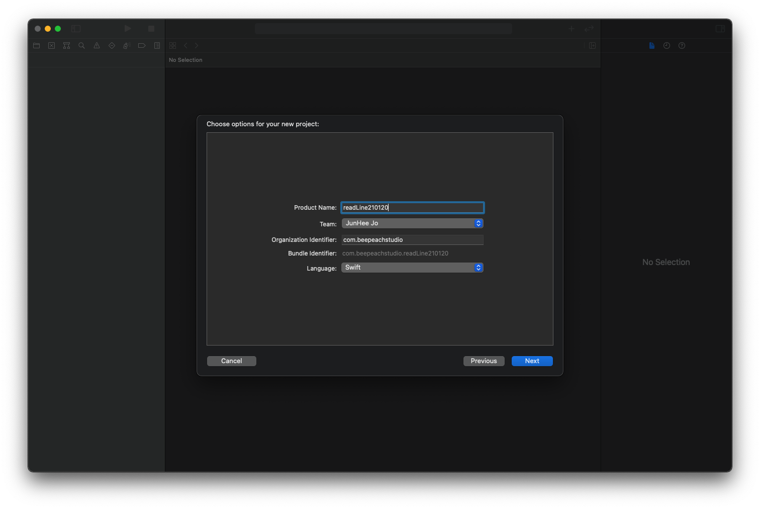This screenshot has height=509, width=760.
Task: Click the Product Name text field
Action: (x=413, y=208)
